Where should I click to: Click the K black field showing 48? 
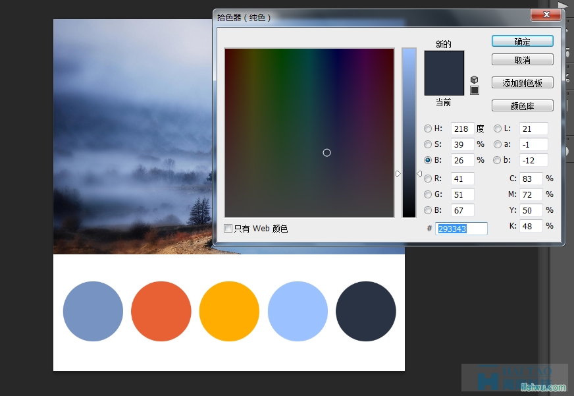[x=531, y=226]
